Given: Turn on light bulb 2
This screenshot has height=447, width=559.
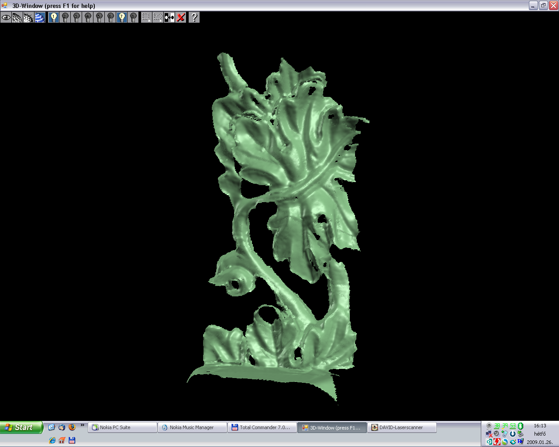Looking at the screenshot, I should [65, 17].
